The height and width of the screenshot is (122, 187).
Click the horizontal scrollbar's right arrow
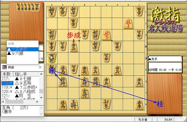(x=37, y=102)
